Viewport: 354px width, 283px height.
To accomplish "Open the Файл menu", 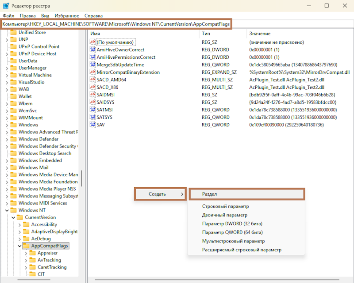I will (8, 15).
